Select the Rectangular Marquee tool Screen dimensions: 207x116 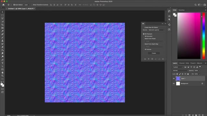(2, 15)
